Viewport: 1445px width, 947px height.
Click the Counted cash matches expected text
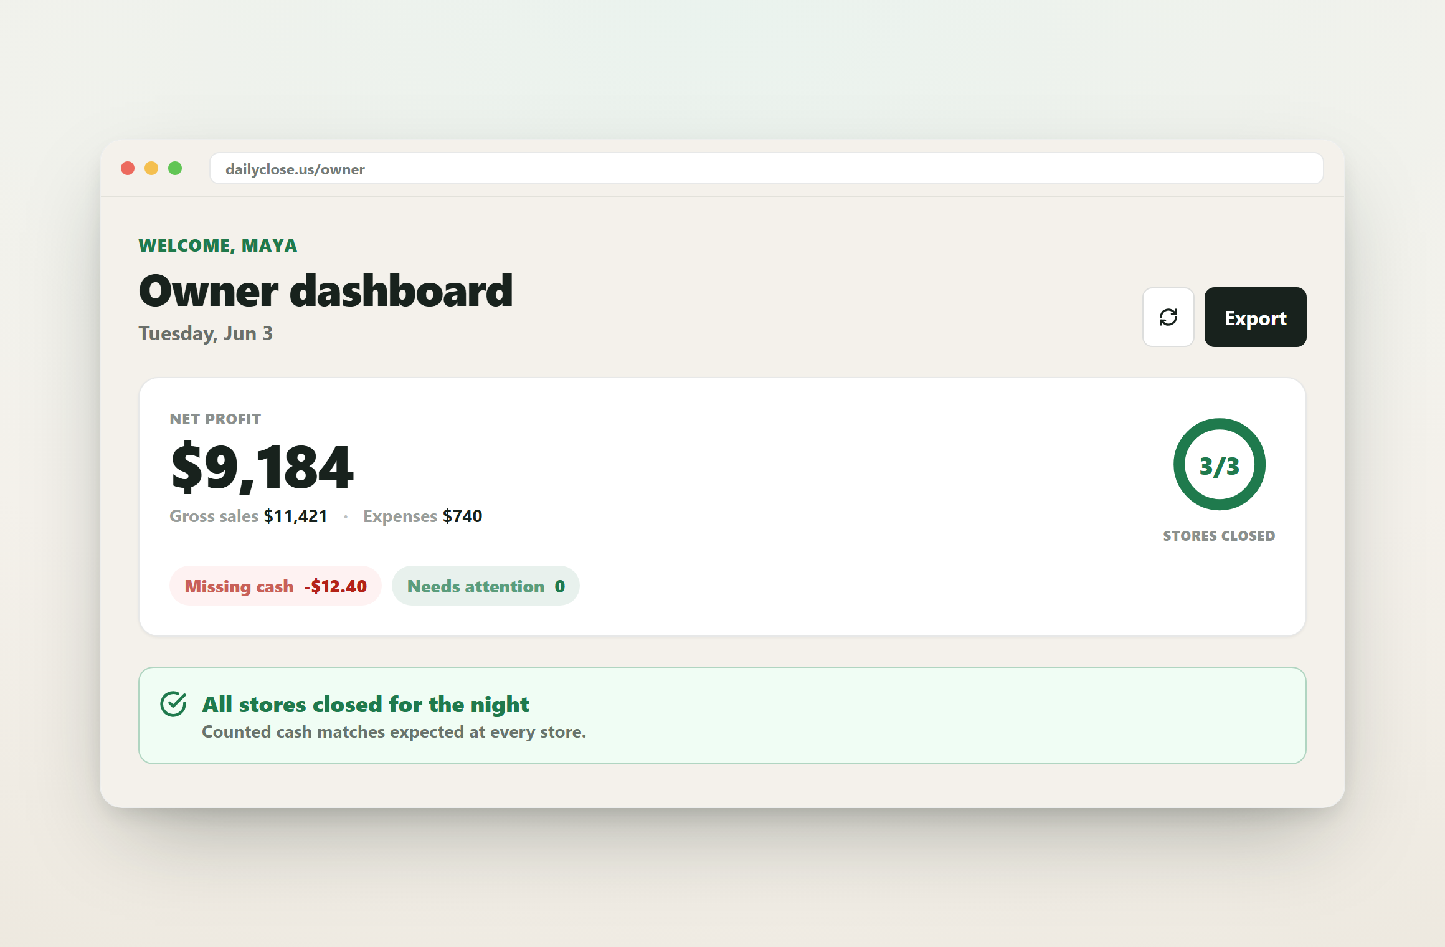(394, 731)
